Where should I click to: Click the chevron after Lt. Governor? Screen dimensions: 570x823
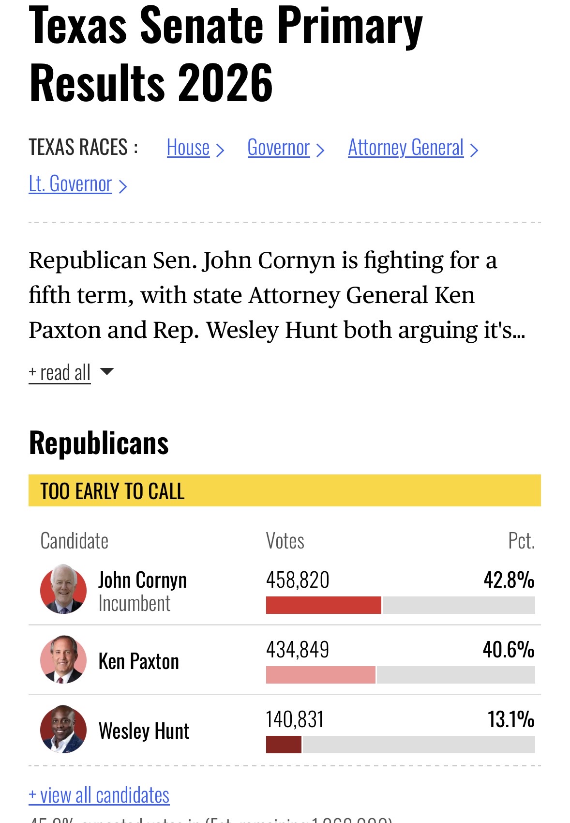[123, 186]
